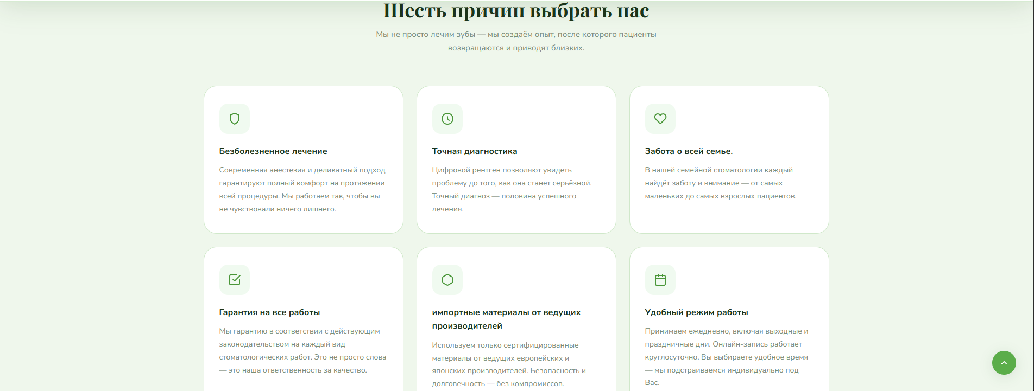
Task: Click the paragraph starting Используем только сертифицированные
Action: pos(509,364)
